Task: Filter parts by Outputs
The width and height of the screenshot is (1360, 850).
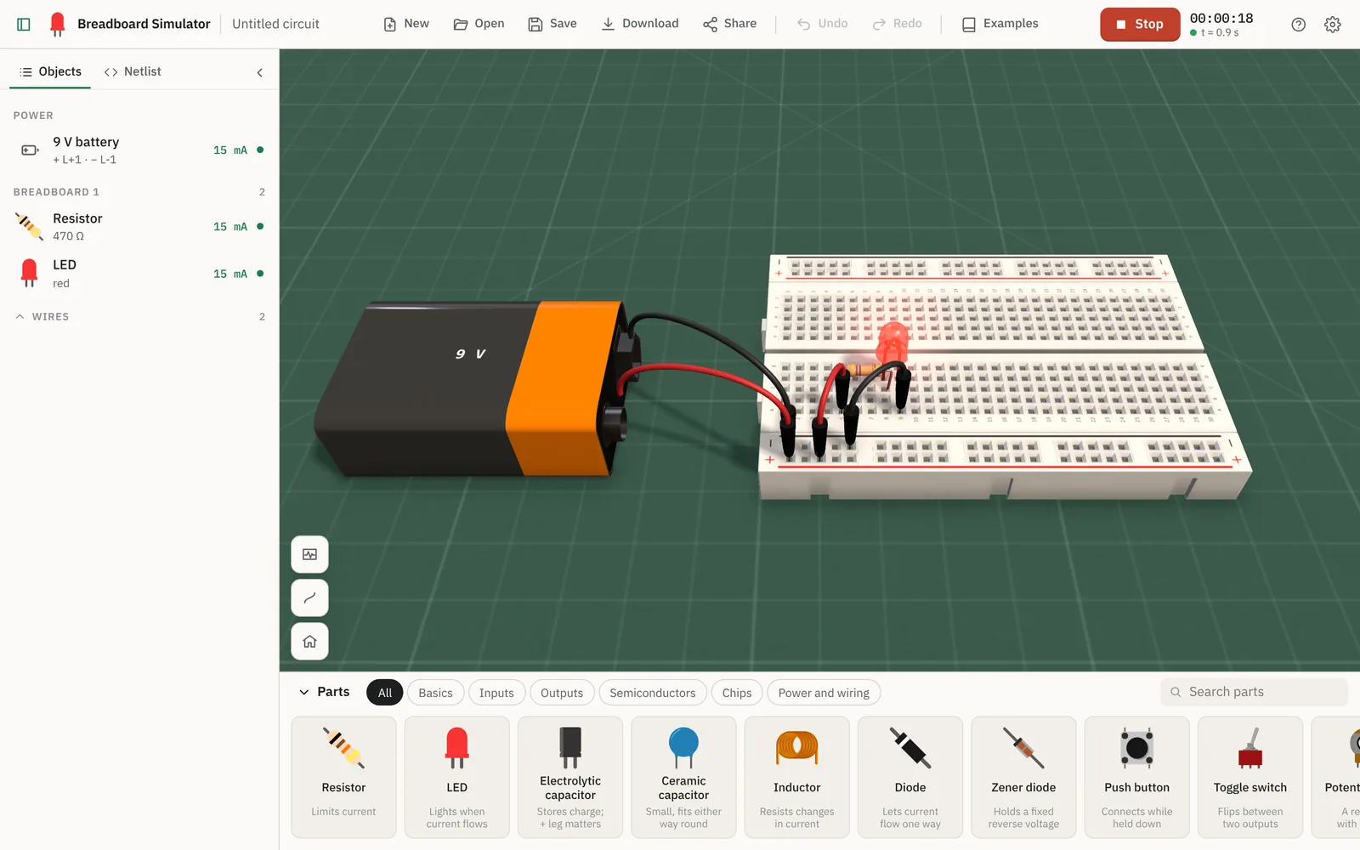Action: [x=562, y=693]
